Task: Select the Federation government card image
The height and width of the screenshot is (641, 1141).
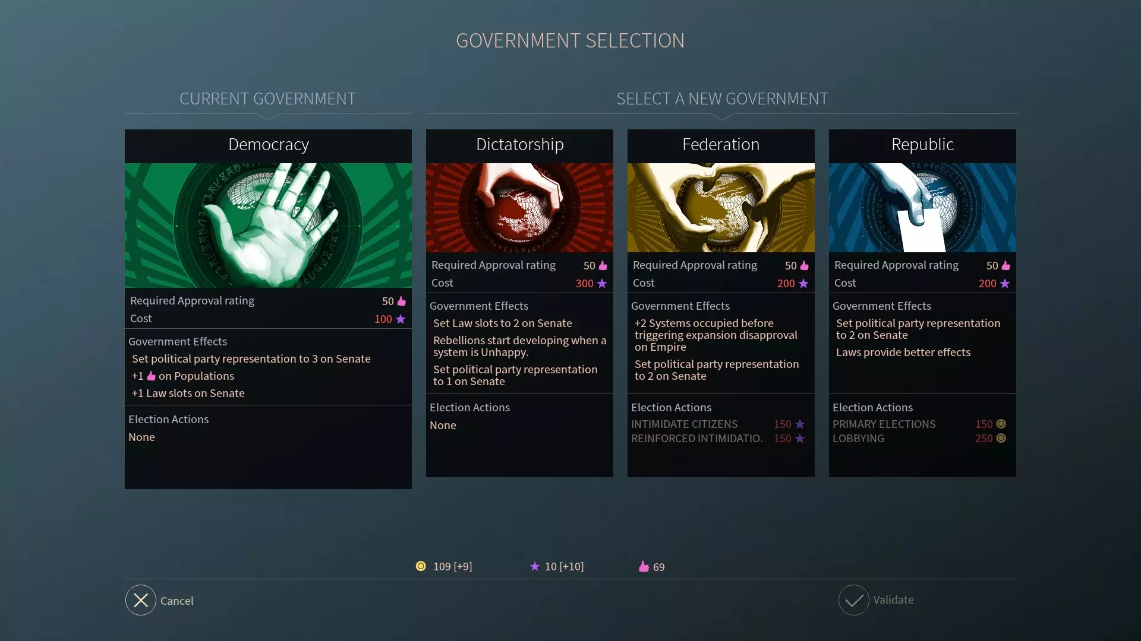Action: pos(721,208)
